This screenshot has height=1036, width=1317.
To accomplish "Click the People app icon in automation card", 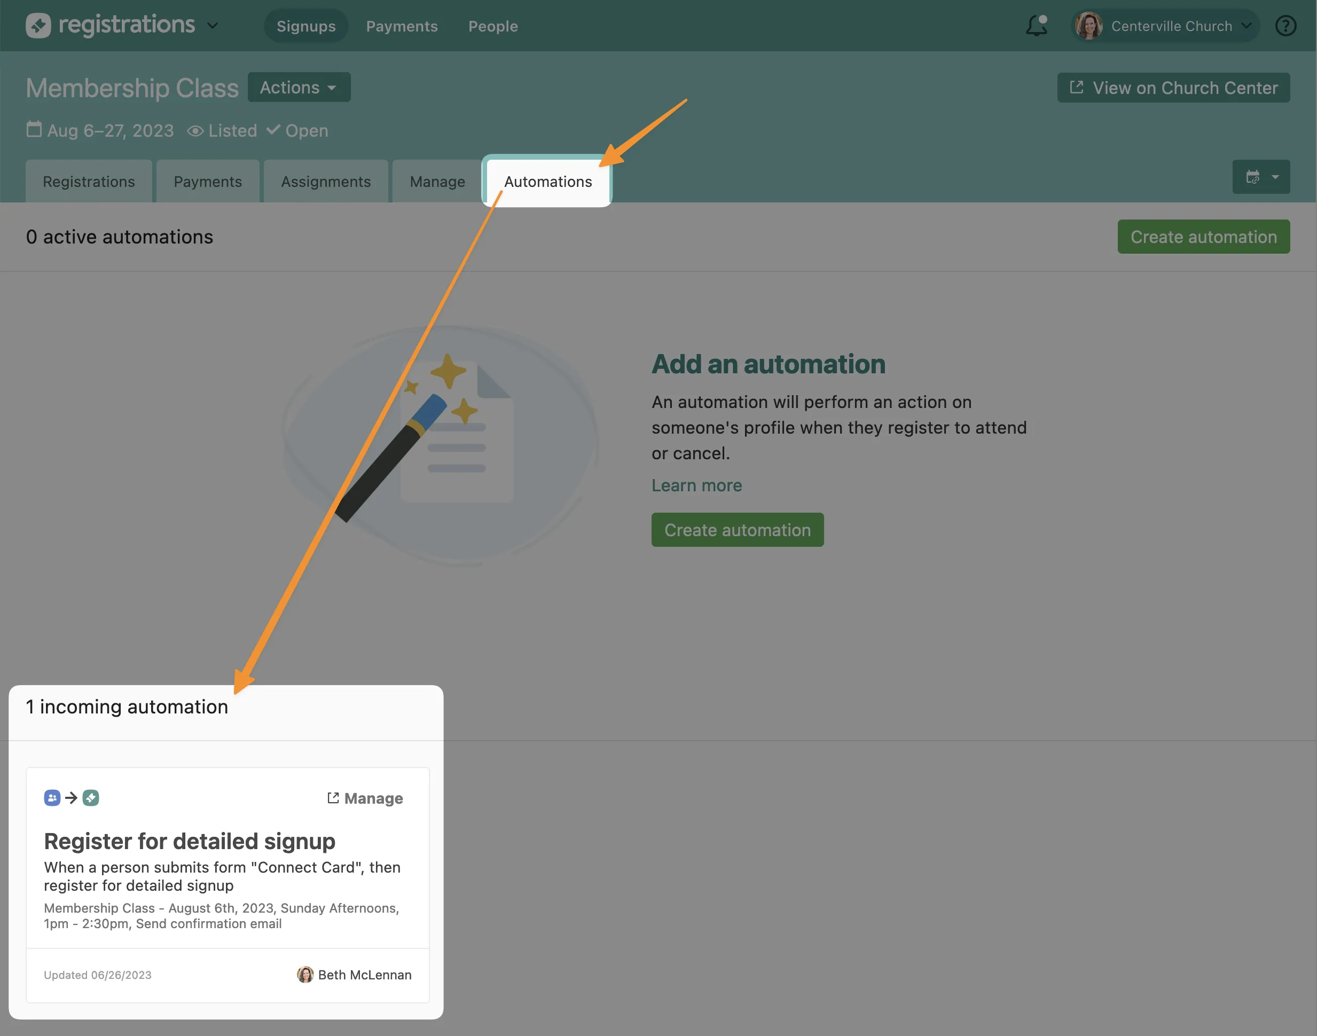I will click(52, 798).
